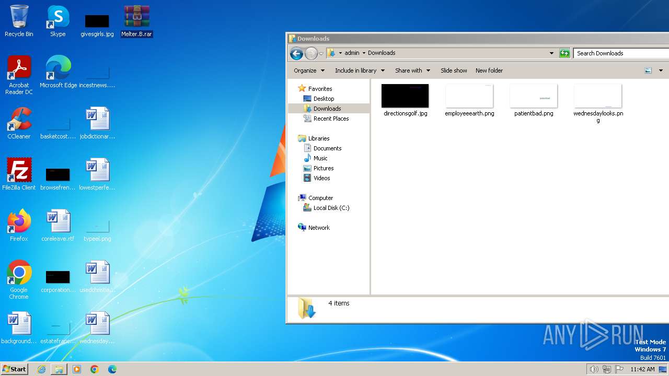Open Local Disk (C:) in navigation pane
Viewport: 669px width, 376px height.
coord(331,208)
